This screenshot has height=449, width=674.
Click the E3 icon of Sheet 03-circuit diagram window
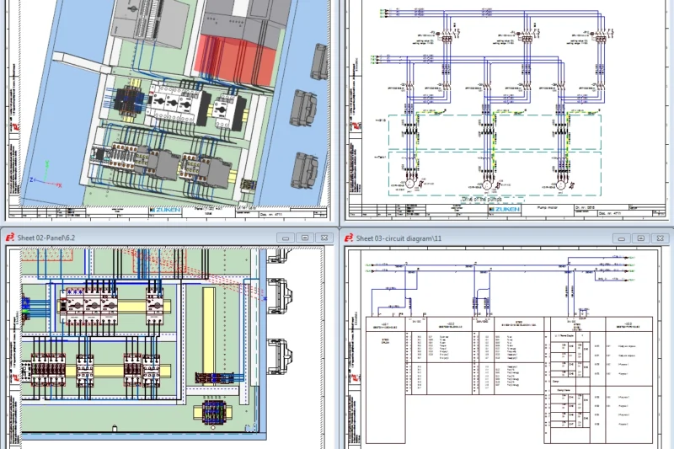(x=349, y=238)
